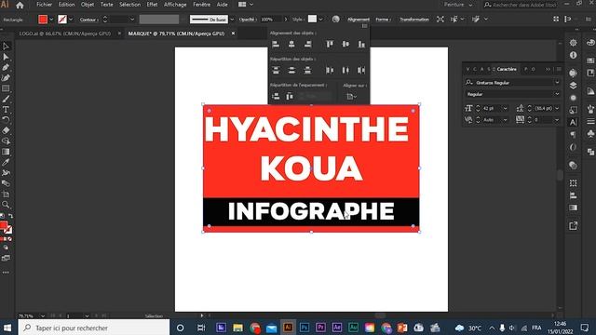Viewport: 596px width, 335px height.
Task: Open the leading value dropdown arrow
Action: tap(557, 108)
